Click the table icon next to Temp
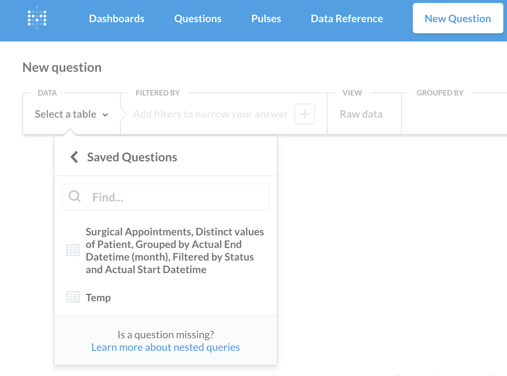 coord(73,297)
